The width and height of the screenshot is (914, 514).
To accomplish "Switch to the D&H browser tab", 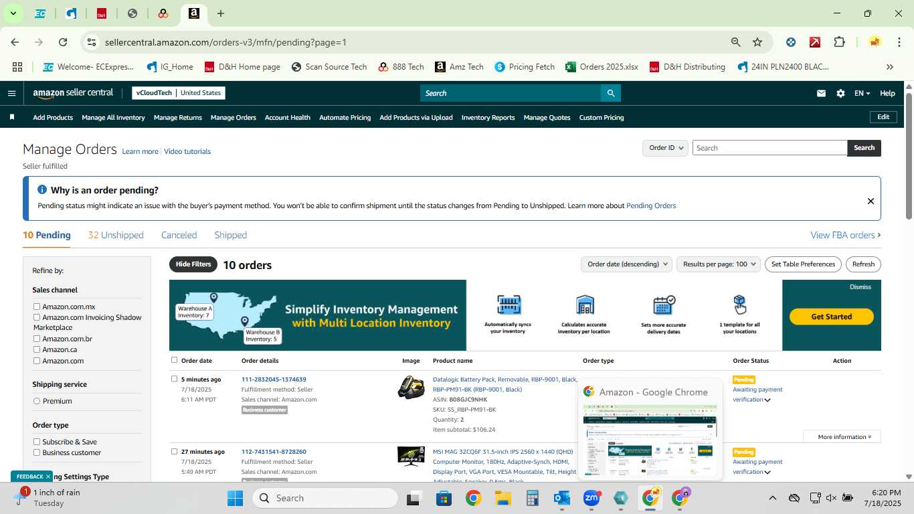I will point(102,13).
